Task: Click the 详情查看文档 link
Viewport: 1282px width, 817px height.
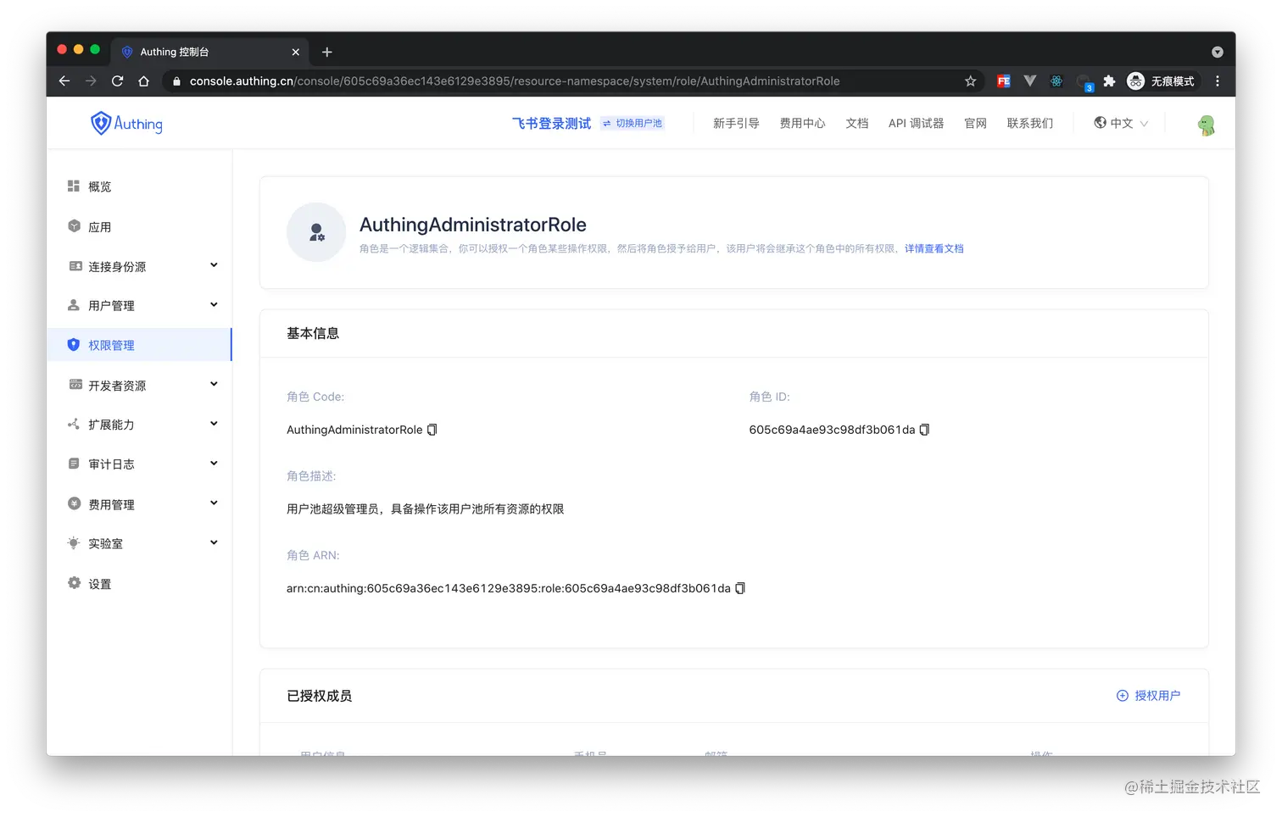Action: (x=934, y=249)
